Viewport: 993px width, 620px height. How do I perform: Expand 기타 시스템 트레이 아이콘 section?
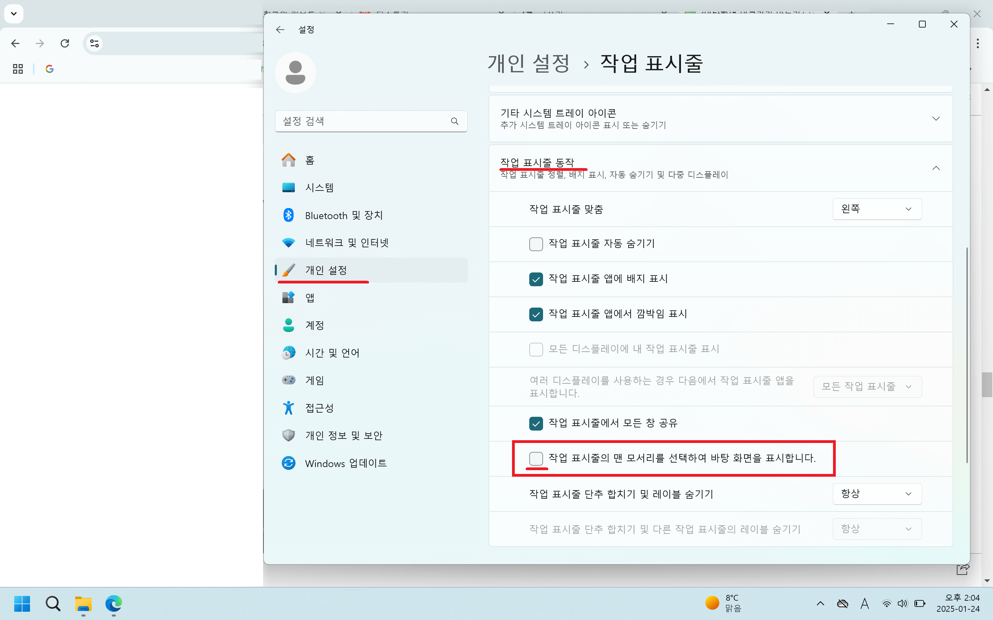point(936,118)
